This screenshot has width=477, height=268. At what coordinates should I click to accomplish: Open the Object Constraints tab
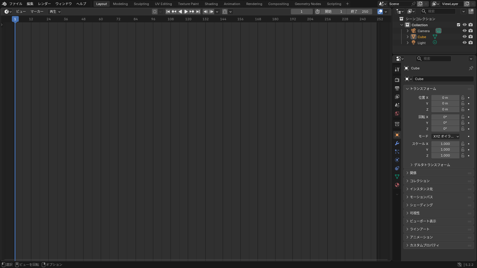(397, 168)
